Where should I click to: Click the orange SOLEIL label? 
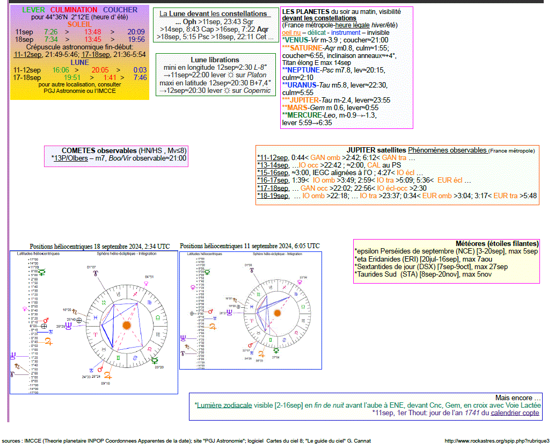[x=79, y=24]
